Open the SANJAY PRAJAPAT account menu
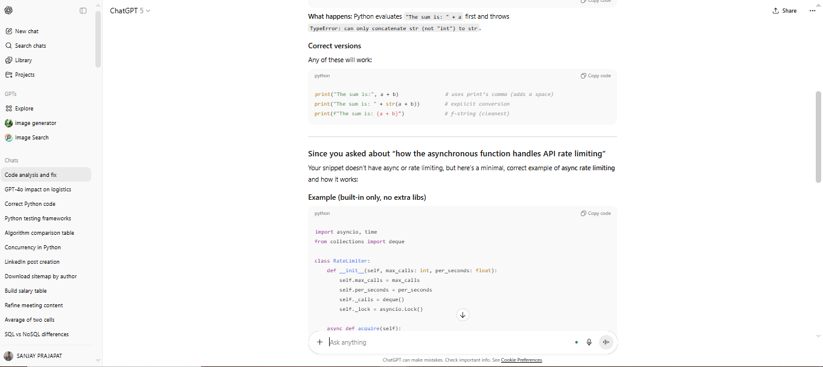The image size is (823, 367). tap(38, 356)
